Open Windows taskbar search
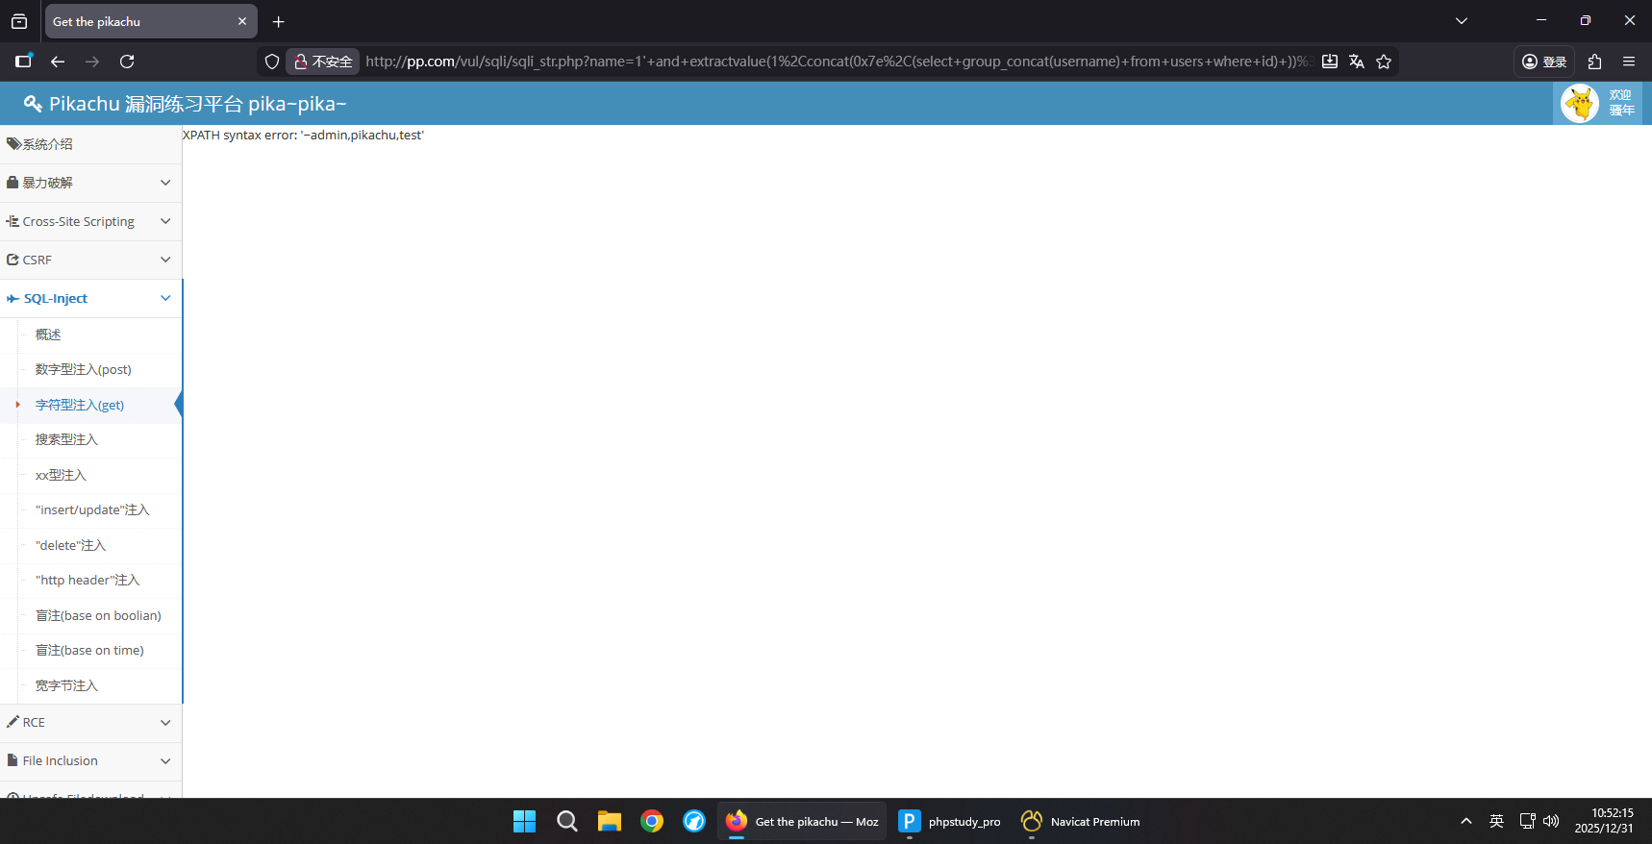Screen dimensions: 1652x844 [567, 821]
